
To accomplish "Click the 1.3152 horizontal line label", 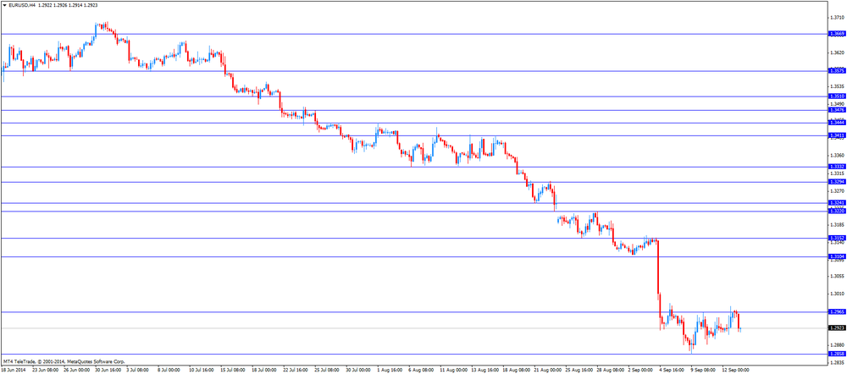I will [836, 238].
